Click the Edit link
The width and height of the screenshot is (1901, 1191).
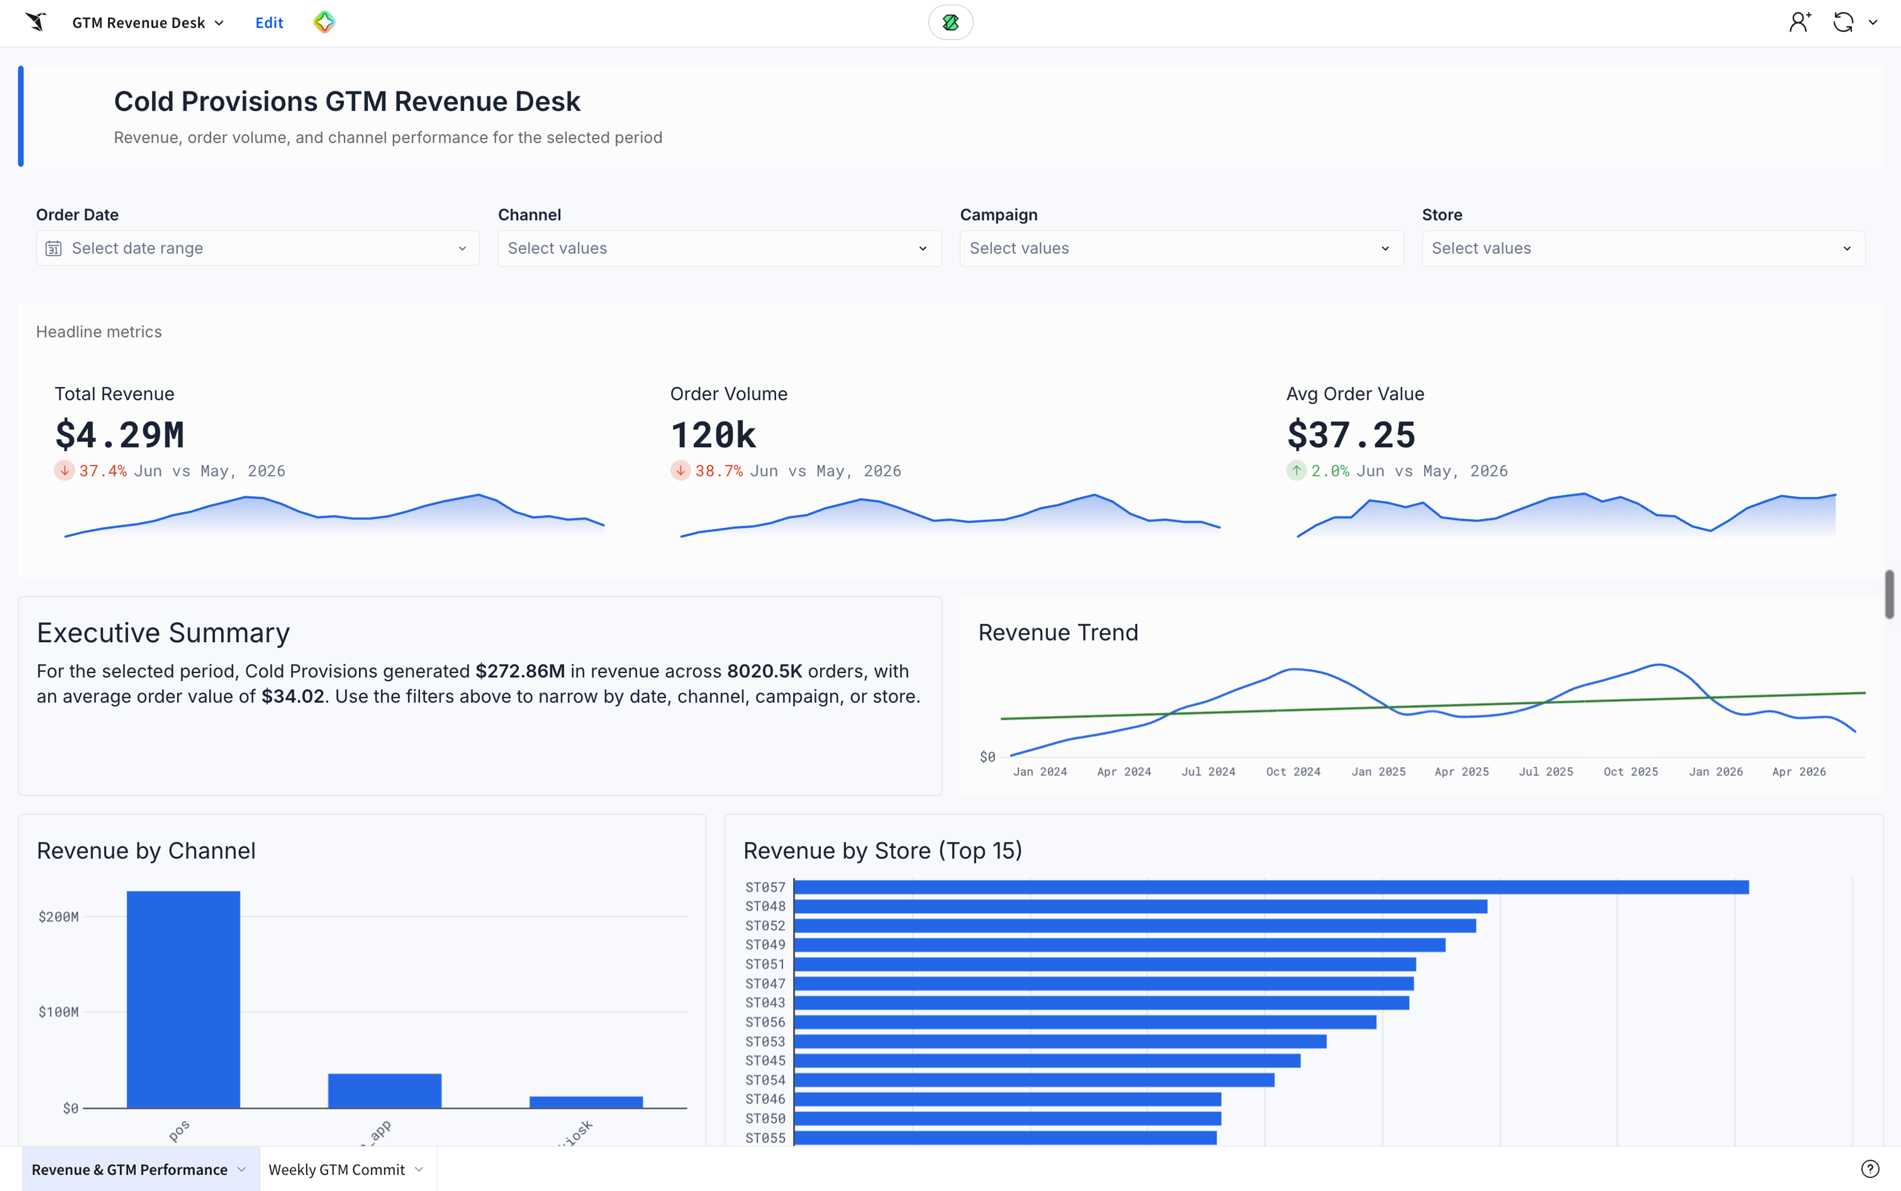269,23
